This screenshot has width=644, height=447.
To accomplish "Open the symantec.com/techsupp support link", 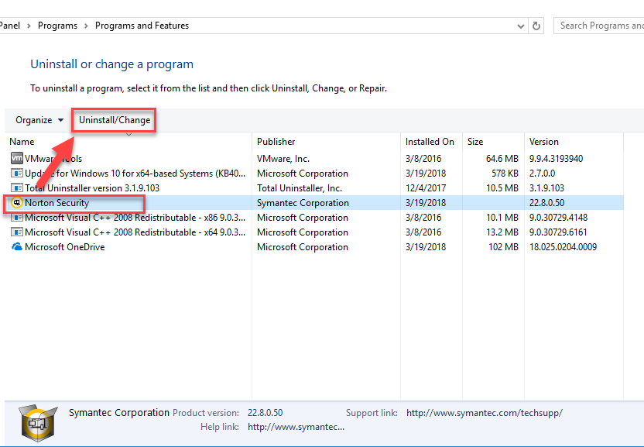I will 485,412.
